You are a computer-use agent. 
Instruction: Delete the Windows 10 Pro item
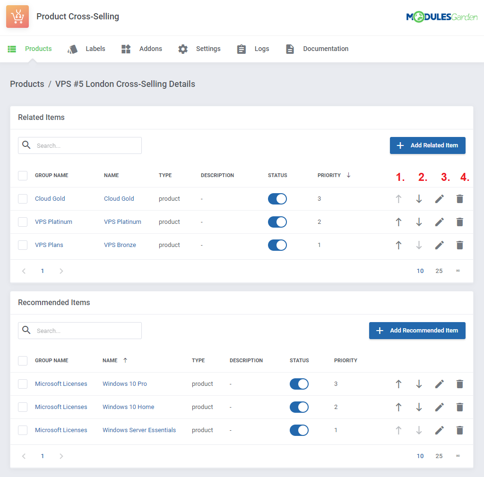tap(459, 384)
